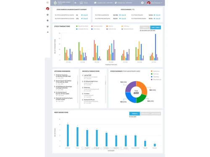Viewport: 210px width, 157px height.
Task: Click the purple segment of the donut chart
Action: (x=130, y=87)
